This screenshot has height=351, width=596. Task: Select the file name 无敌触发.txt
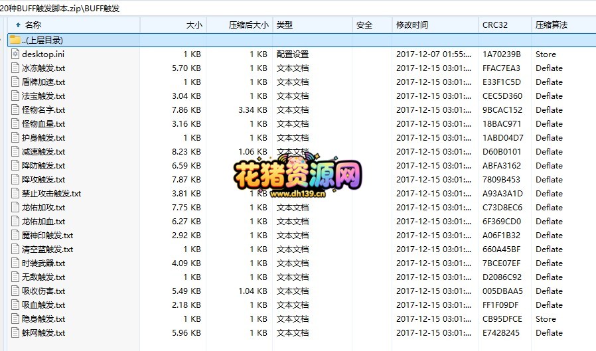43,277
